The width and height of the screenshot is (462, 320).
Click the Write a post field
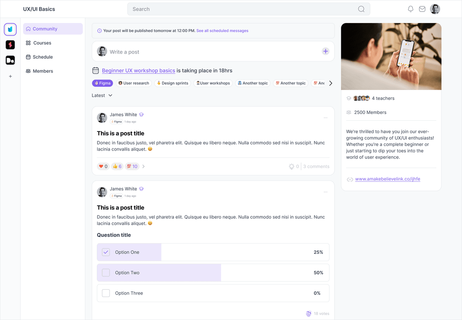pos(213,52)
